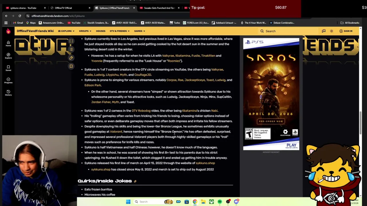Click the discussions chat icon in wiki header
The height and width of the screenshot is (206, 367).
pyautogui.click(x=324, y=31)
